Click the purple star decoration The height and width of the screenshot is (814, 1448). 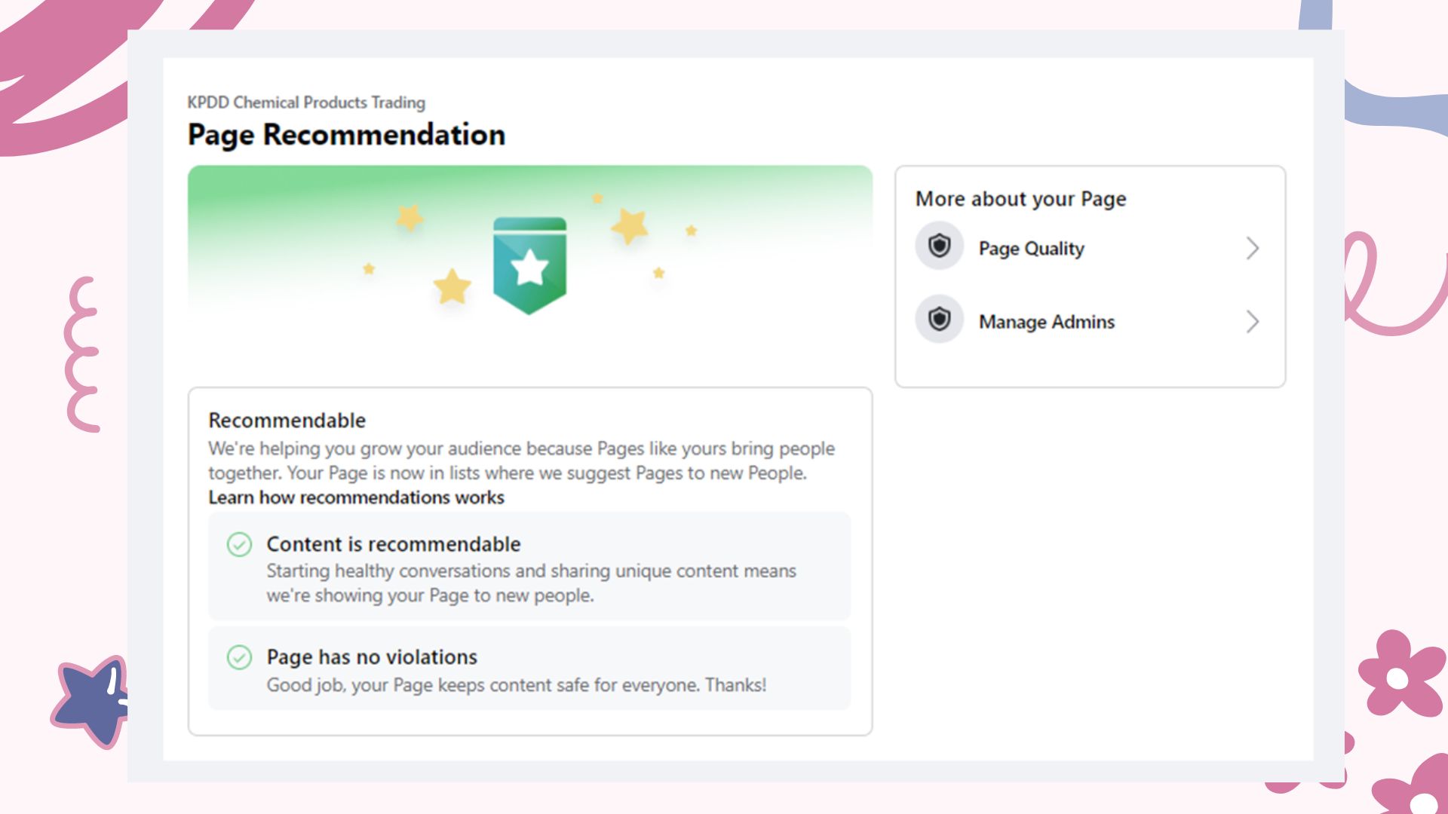pyautogui.click(x=91, y=700)
